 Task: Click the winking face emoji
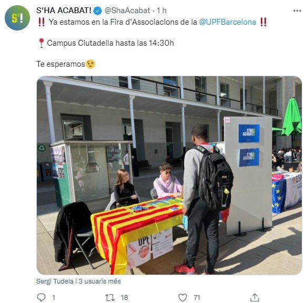pos(90,64)
